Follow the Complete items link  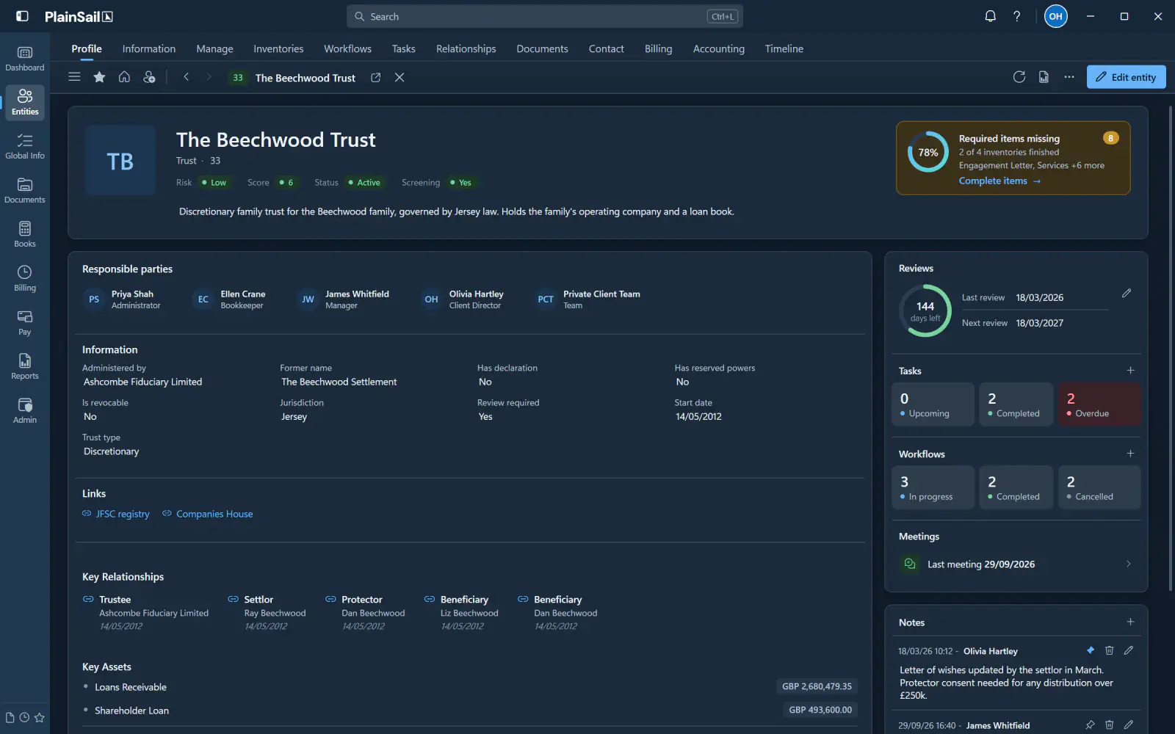[999, 181]
